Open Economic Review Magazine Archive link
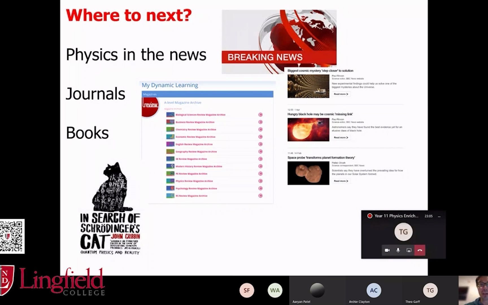 click(195, 137)
